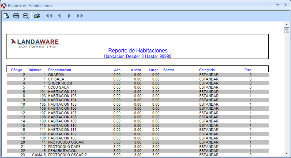Click Piso value 0 in UCCO SALA row
291x158 pixels.
(x=251, y=87)
